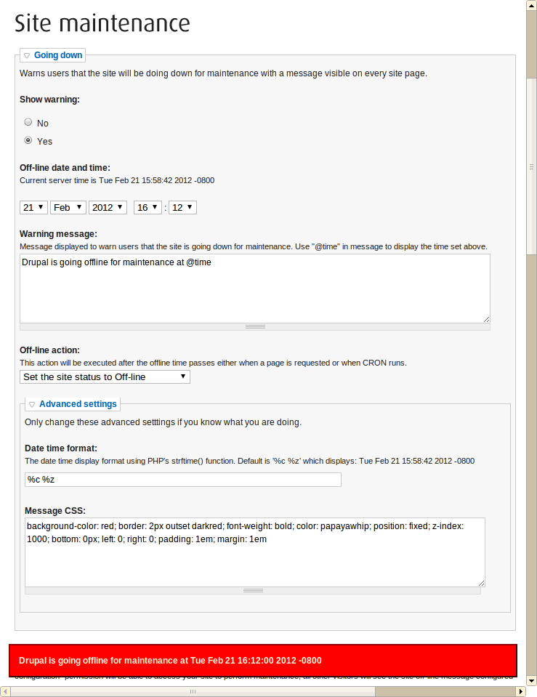This screenshot has height=697, width=537.
Task: Click the Date time format input field
Action: [182, 480]
